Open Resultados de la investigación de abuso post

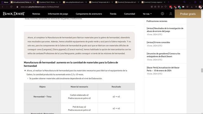165,30
